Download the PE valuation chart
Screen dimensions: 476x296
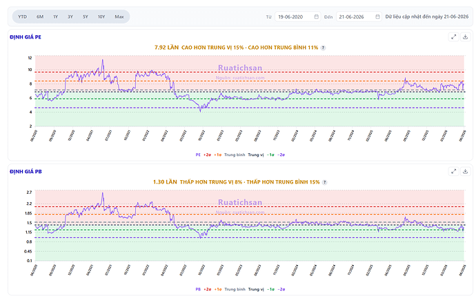click(465, 37)
